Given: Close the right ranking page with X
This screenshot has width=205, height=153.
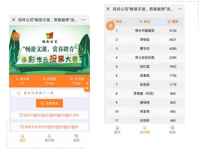Looking at the screenshot, I should click(108, 9).
